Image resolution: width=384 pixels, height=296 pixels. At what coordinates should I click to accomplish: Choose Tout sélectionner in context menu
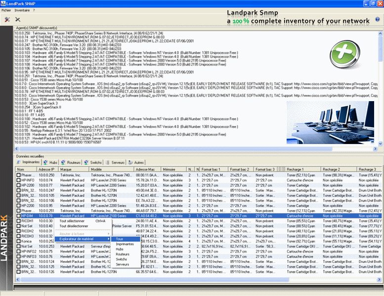[83, 221]
